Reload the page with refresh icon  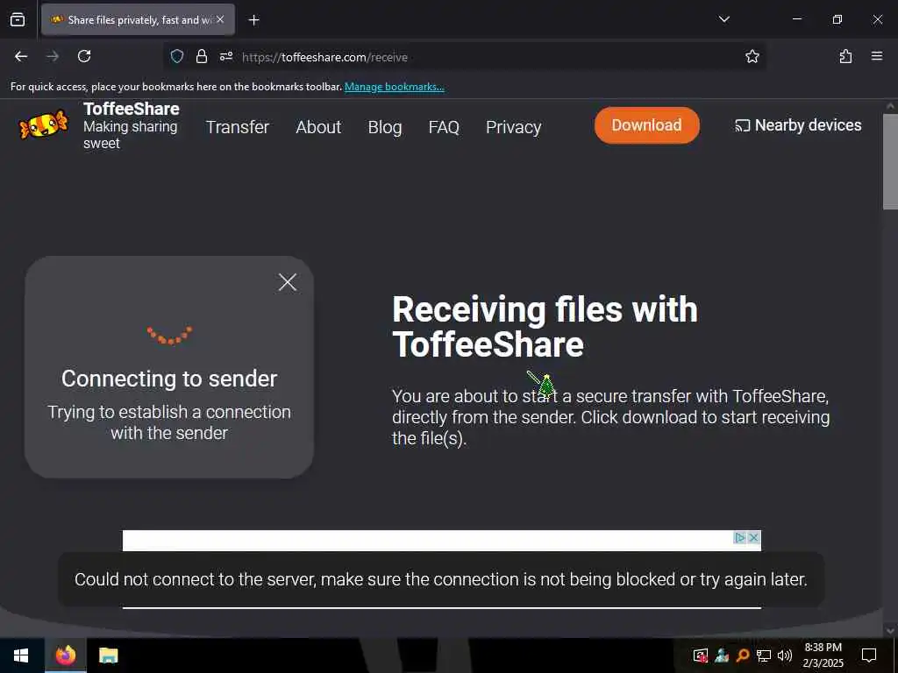(x=84, y=56)
